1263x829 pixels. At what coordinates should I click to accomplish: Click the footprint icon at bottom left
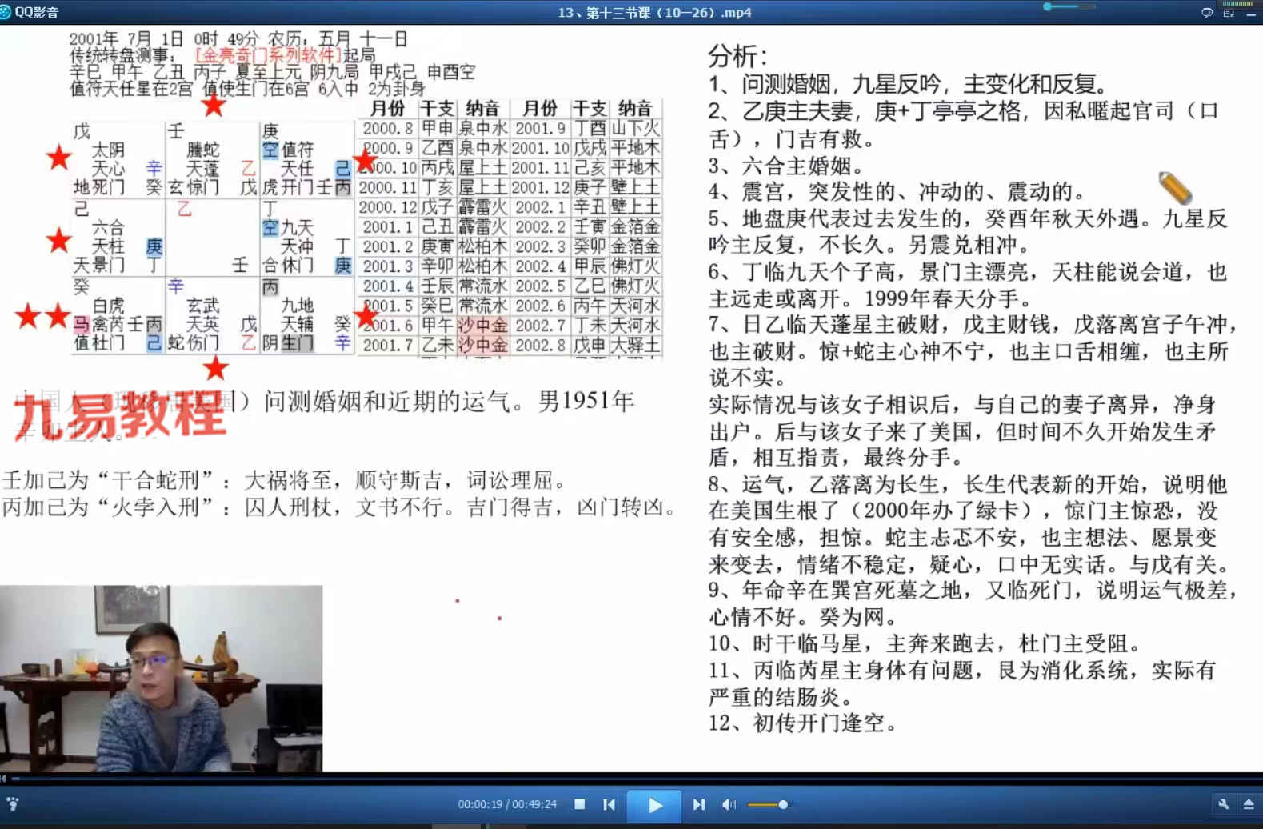12,803
